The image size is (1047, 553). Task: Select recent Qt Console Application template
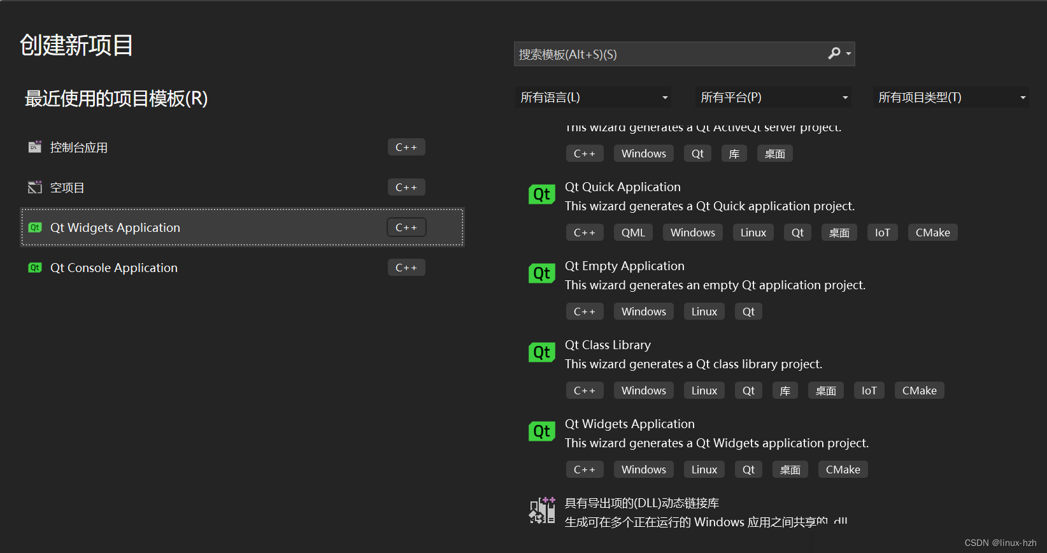pyautogui.click(x=242, y=268)
